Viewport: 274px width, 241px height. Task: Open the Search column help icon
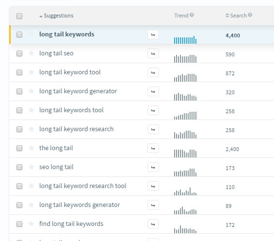[x=250, y=15]
